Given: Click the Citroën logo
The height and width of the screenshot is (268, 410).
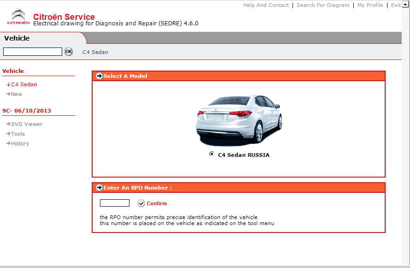Looking at the screenshot, I should pos(18,17).
